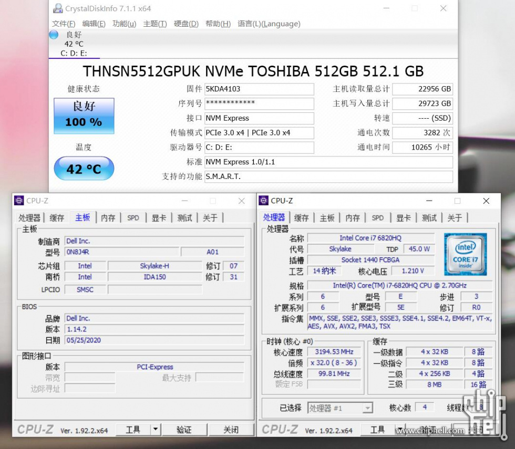Click 工具 button in left CPU-Z window
This screenshot has width=515, height=449.
[133, 430]
